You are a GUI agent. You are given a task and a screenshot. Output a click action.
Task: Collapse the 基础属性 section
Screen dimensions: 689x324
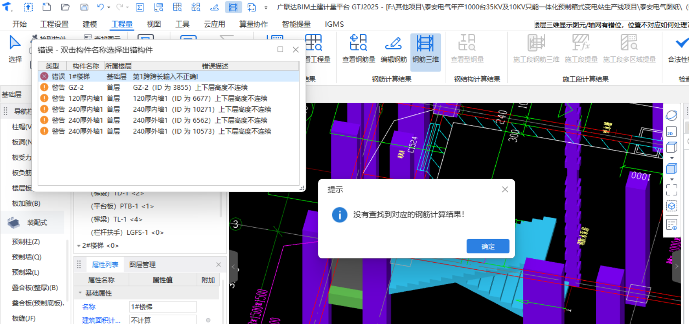(80, 293)
